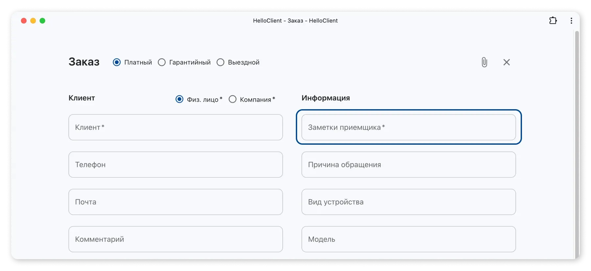Screen dimensions: 591x271
Task: Click the Причина обращения field
Action: pyautogui.click(x=409, y=164)
